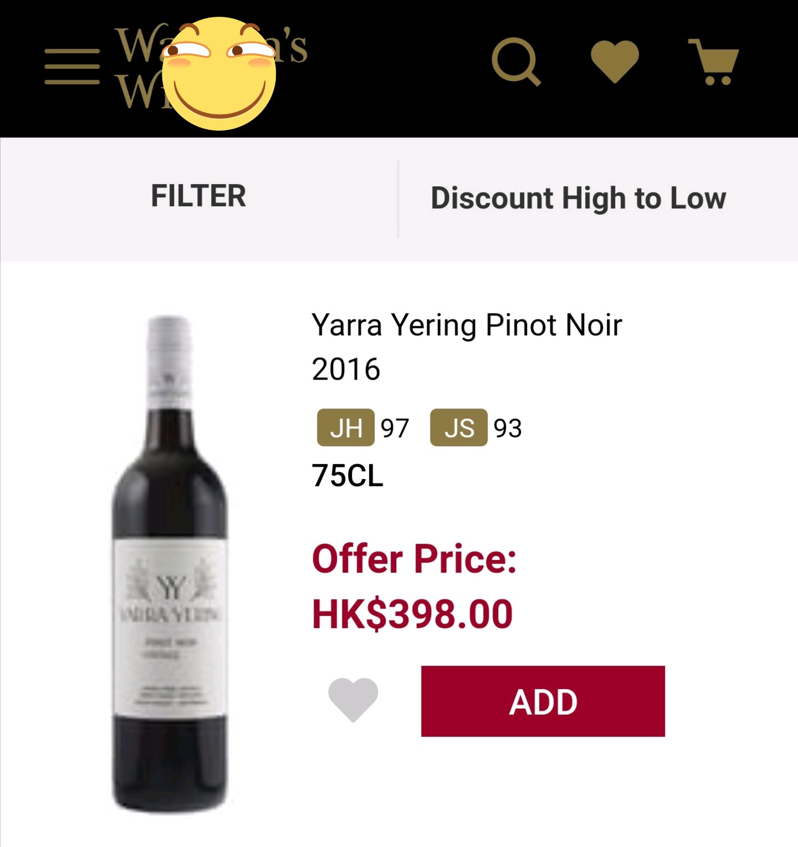Open the wishlist via gold heart icon

615,61
